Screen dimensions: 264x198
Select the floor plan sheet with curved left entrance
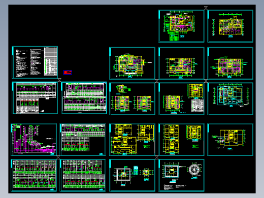132,63
